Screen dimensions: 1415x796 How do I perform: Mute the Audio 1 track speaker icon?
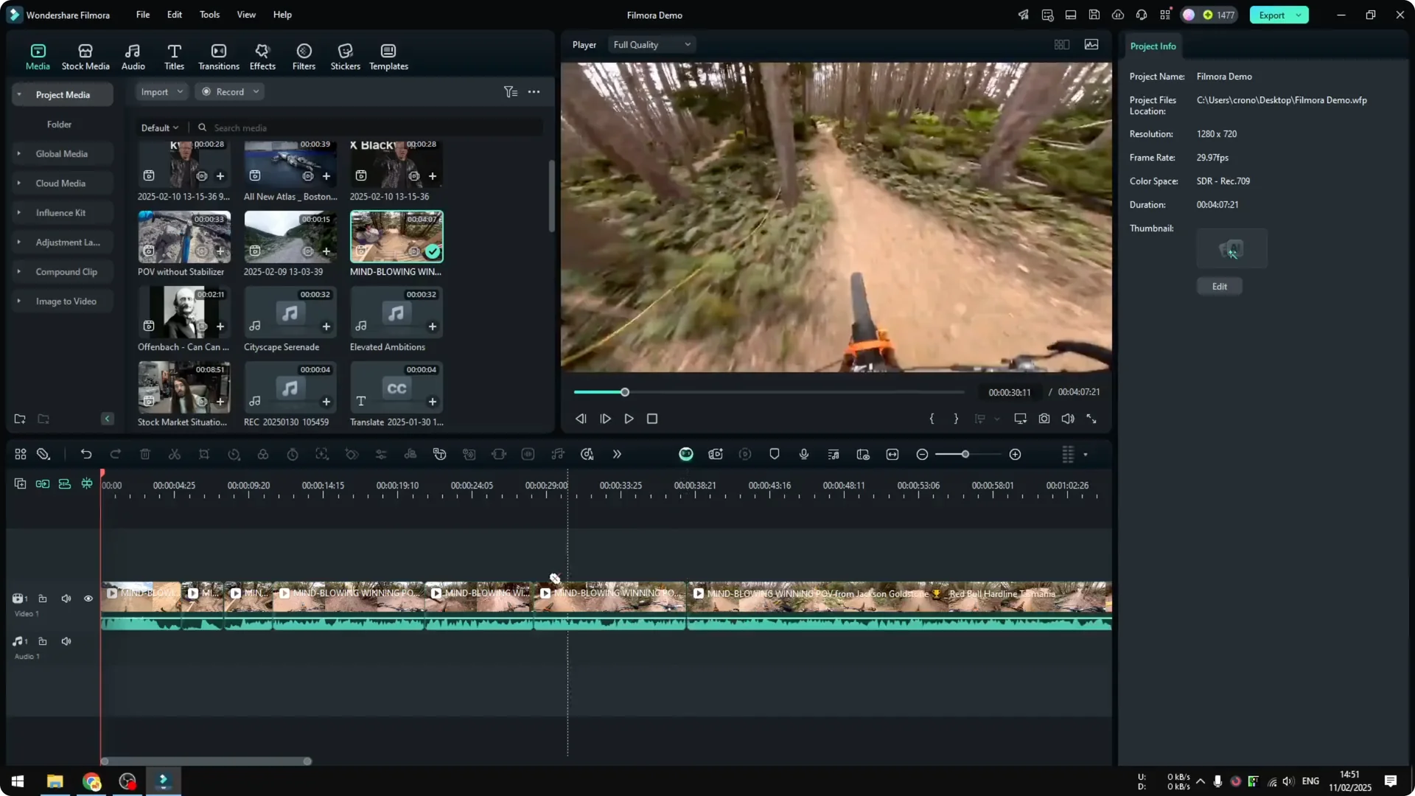[66, 641]
